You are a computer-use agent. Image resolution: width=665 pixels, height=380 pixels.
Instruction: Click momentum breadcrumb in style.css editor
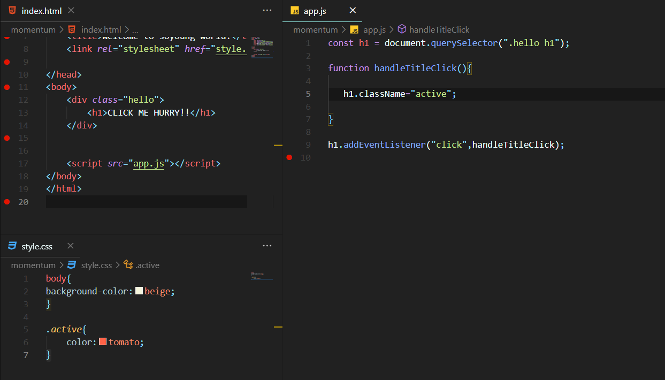click(33, 265)
